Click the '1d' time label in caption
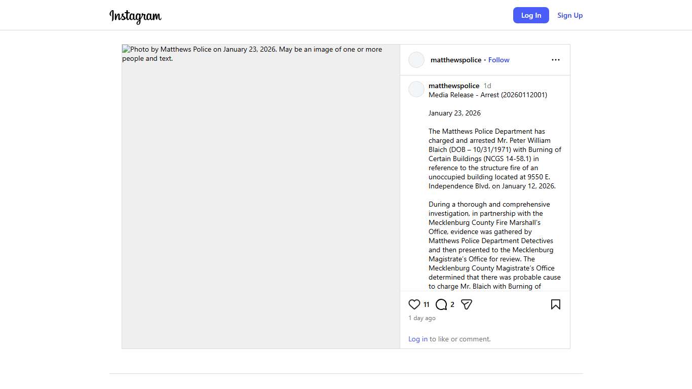This screenshot has height=389, width=692. [x=487, y=86]
